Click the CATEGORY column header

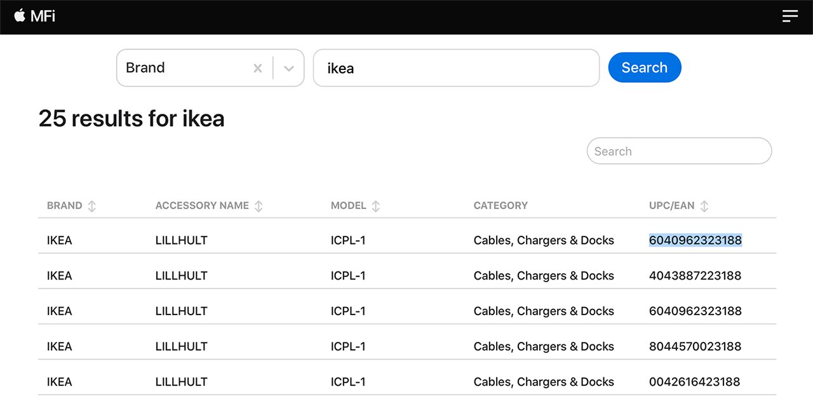(501, 206)
